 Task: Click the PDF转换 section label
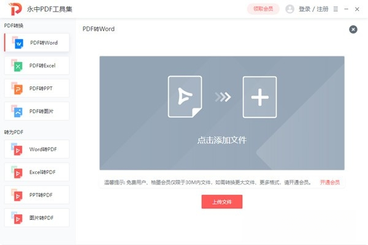13,26
